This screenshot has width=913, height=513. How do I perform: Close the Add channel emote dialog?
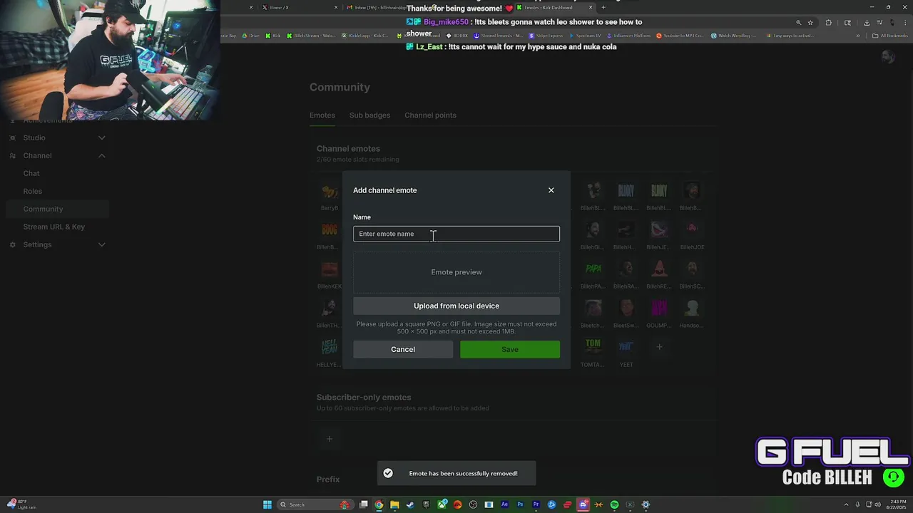551,190
